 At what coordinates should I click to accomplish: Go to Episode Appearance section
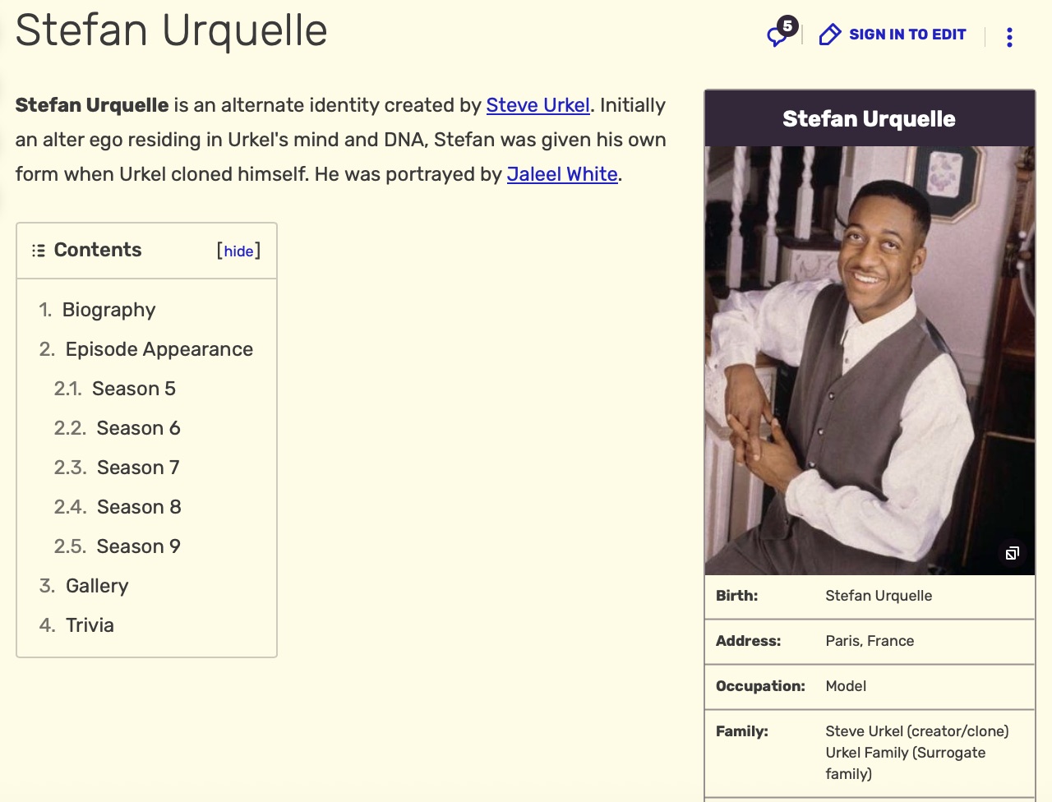point(159,349)
